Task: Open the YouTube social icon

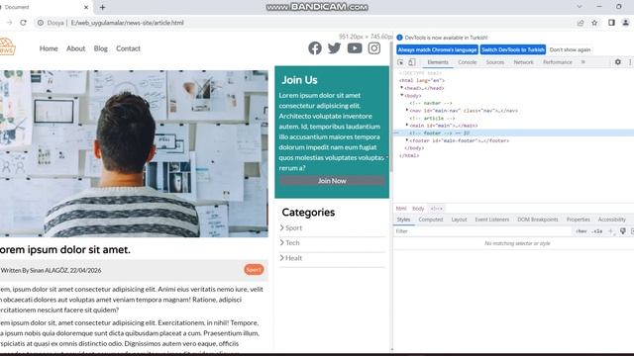Action: pyautogui.click(x=355, y=48)
